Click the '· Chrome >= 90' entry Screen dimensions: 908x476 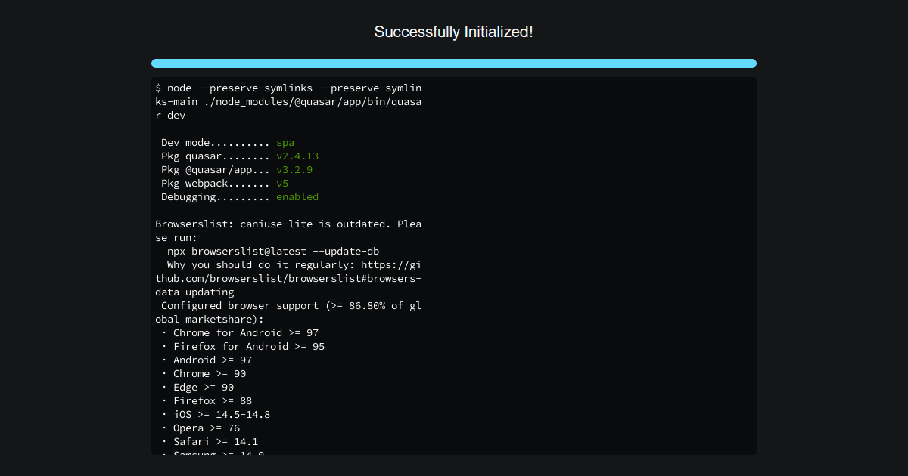(x=204, y=373)
